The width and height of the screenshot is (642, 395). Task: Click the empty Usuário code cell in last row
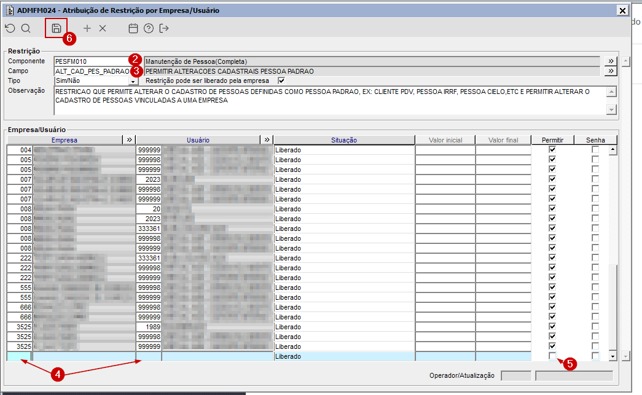point(149,356)
